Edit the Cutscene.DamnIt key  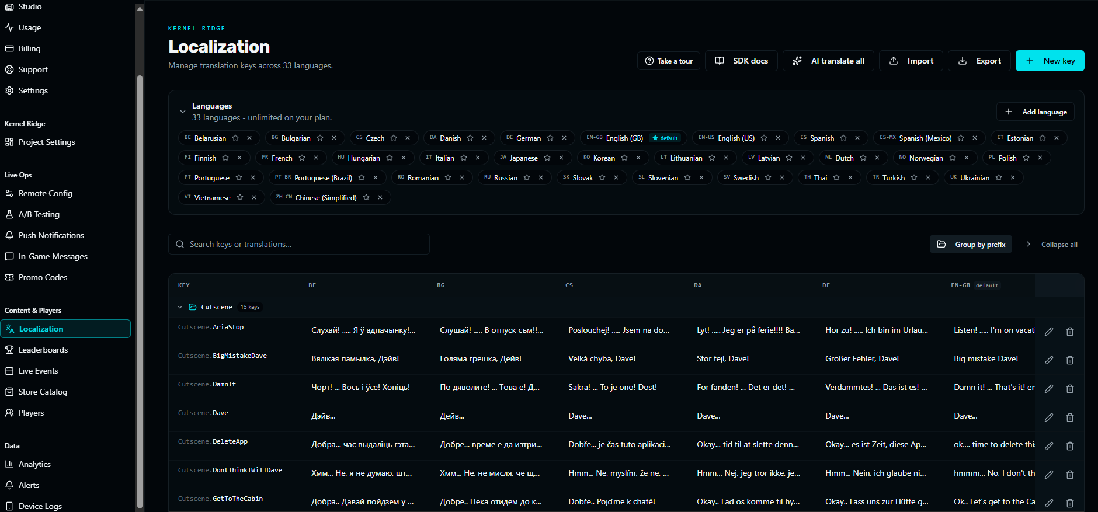click(x=1049, y=389)
